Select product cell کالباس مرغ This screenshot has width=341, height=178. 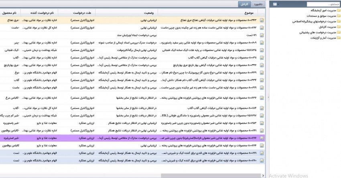click(x=12, y=98)
